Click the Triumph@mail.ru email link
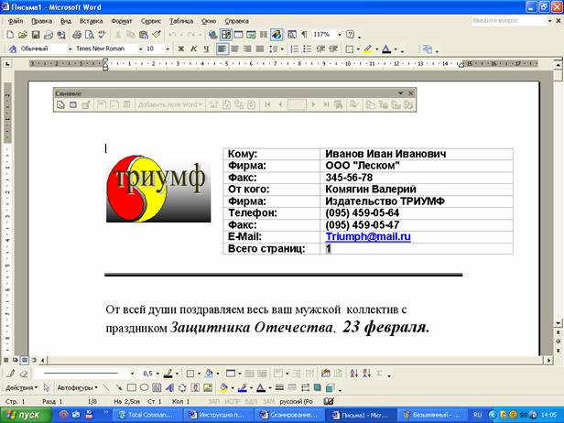Image resolution: width=564 pixels, height=423 pixels. [x=368, y=236]
